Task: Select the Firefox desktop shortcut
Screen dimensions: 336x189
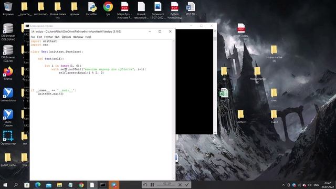Action: (8, 73)
